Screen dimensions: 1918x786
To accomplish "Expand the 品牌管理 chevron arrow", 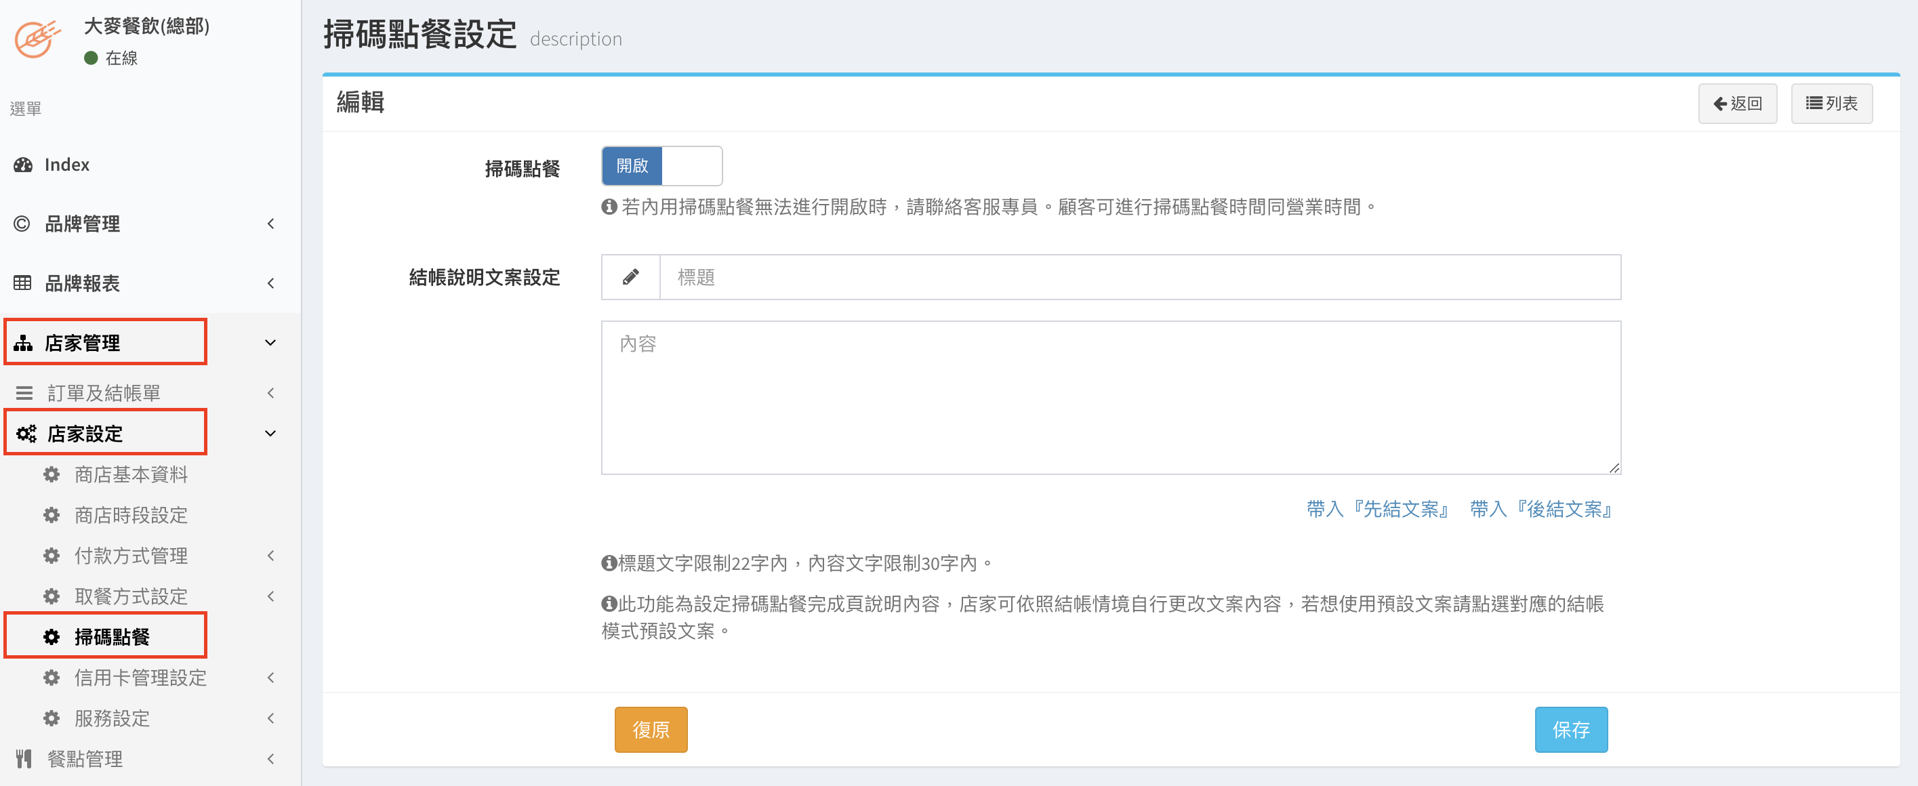I will (270, 224).
